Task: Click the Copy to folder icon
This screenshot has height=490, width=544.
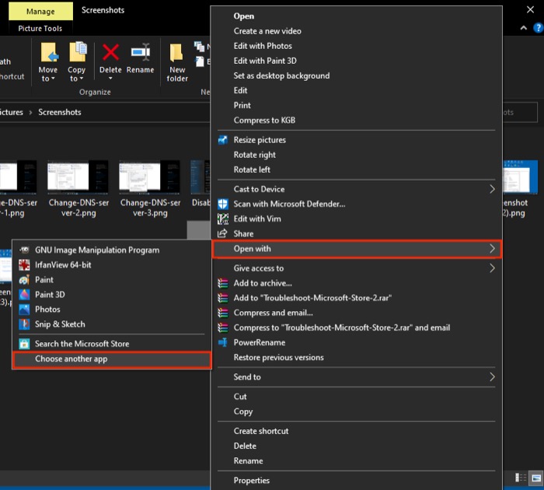Action: click(78, 52)
